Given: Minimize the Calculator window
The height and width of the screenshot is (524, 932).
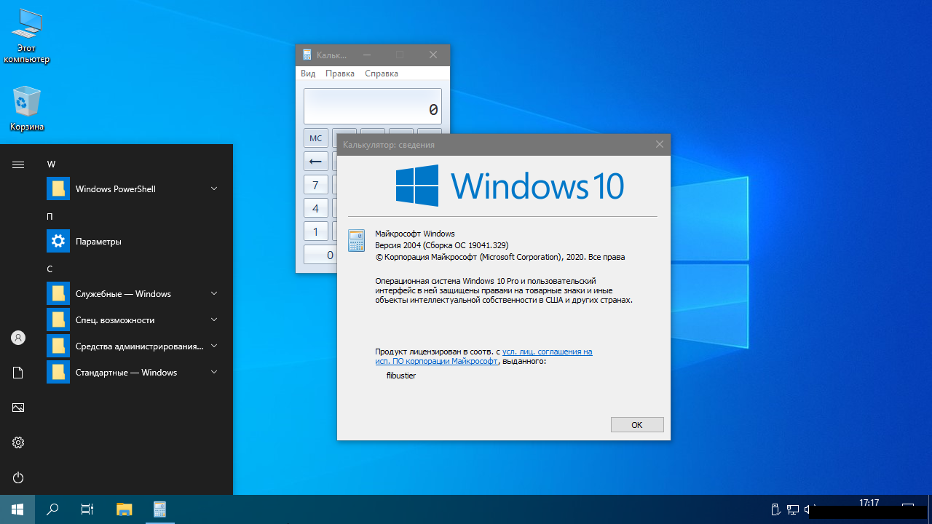Looking at the screenshot, I should tap(367, 55).
